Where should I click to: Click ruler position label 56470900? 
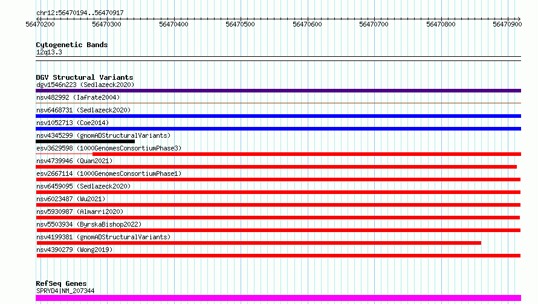coord(507,24)
